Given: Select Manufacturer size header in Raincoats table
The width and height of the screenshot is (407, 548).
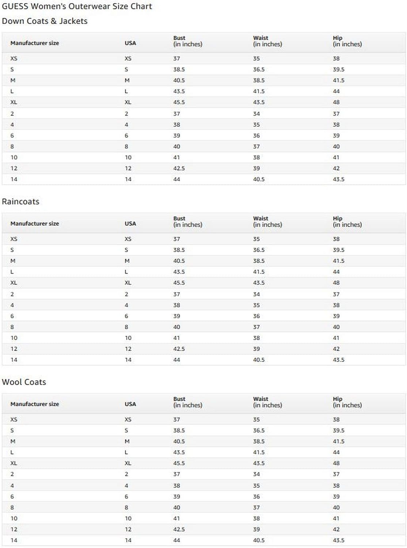Looking at the screenshot, I should (x=35, y=224).
